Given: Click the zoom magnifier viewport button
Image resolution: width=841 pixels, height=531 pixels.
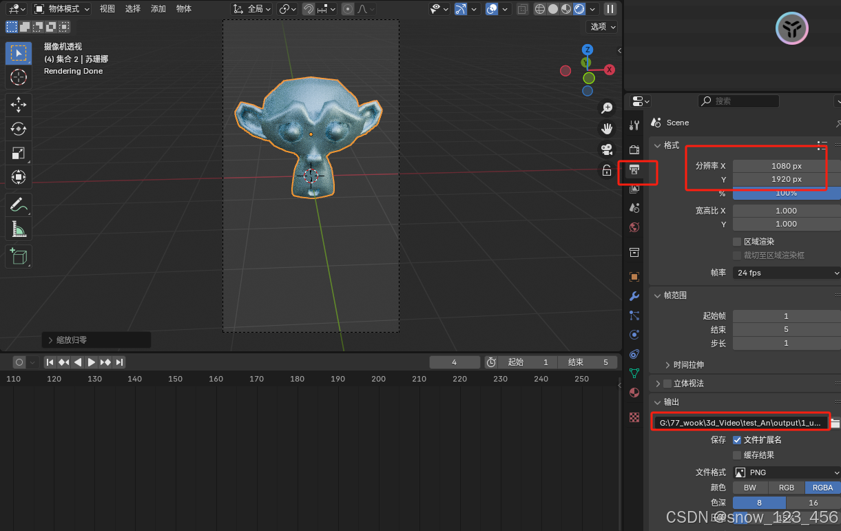Looking at the screenshot, I should click(607, 108).
